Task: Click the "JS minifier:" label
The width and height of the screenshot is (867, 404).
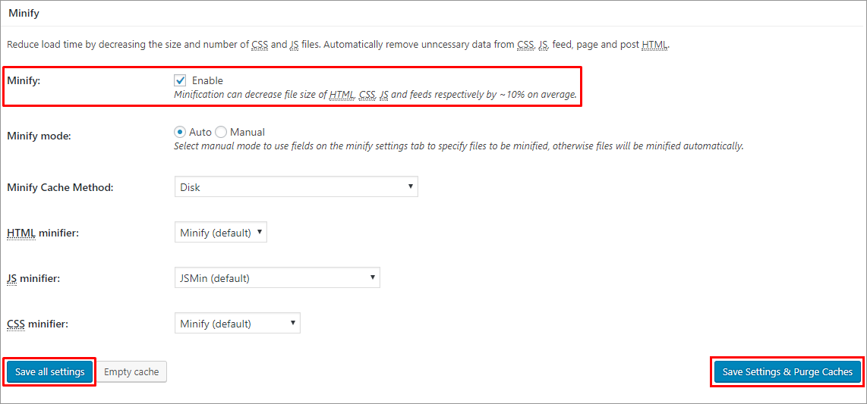Action: [33, 278]
